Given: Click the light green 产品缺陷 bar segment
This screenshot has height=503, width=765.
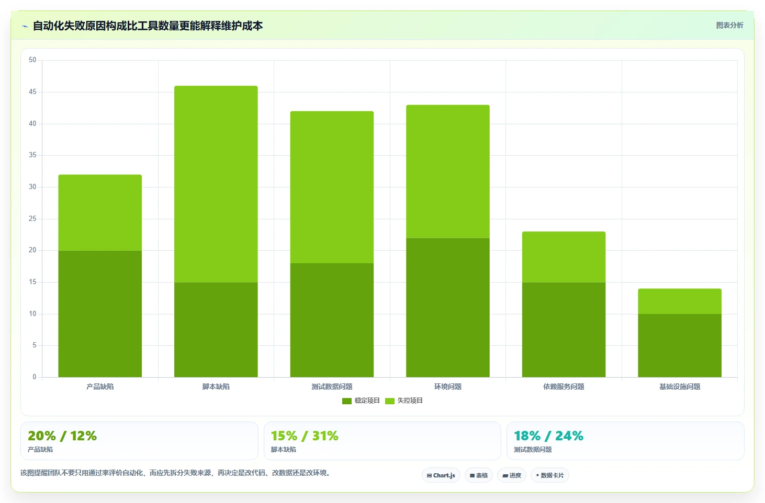Looking at the screenshot, I should click(100, 213).
